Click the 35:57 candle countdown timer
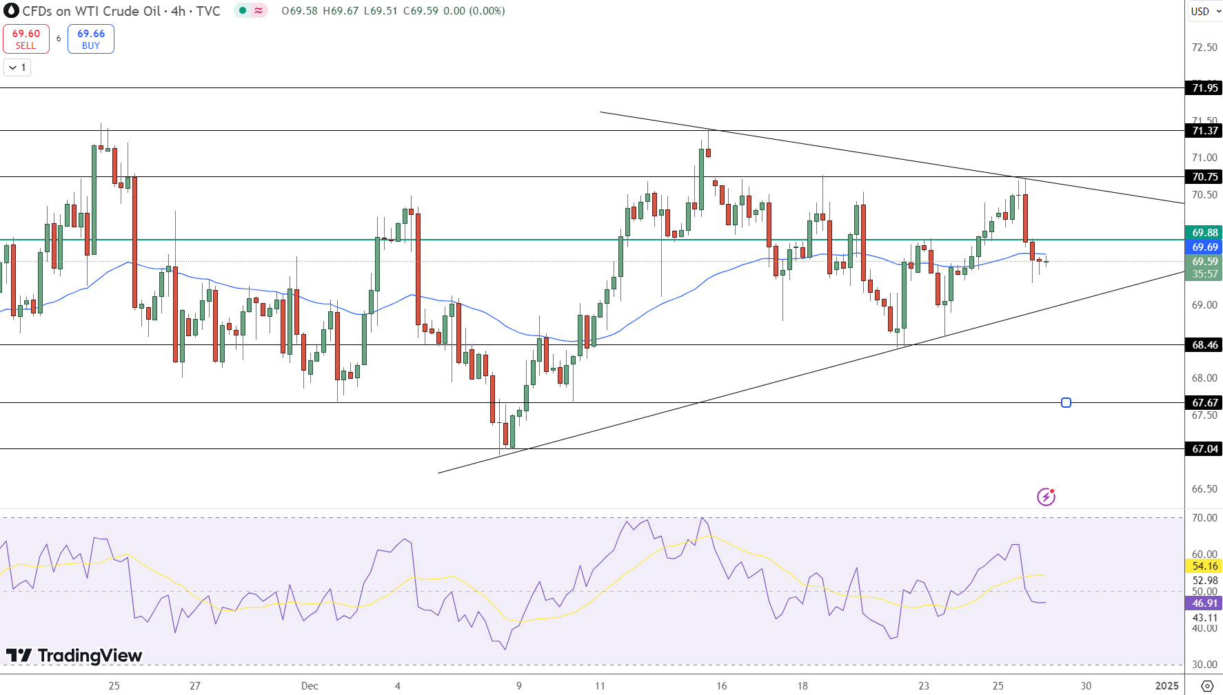 [x=1204, y=274]
